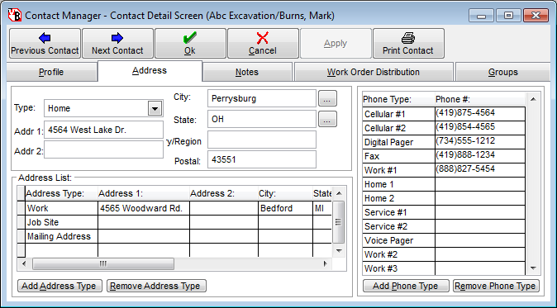Screen dimensions: 557x308
Task: Switch to the Notes tab
Action: click(247, 72)
